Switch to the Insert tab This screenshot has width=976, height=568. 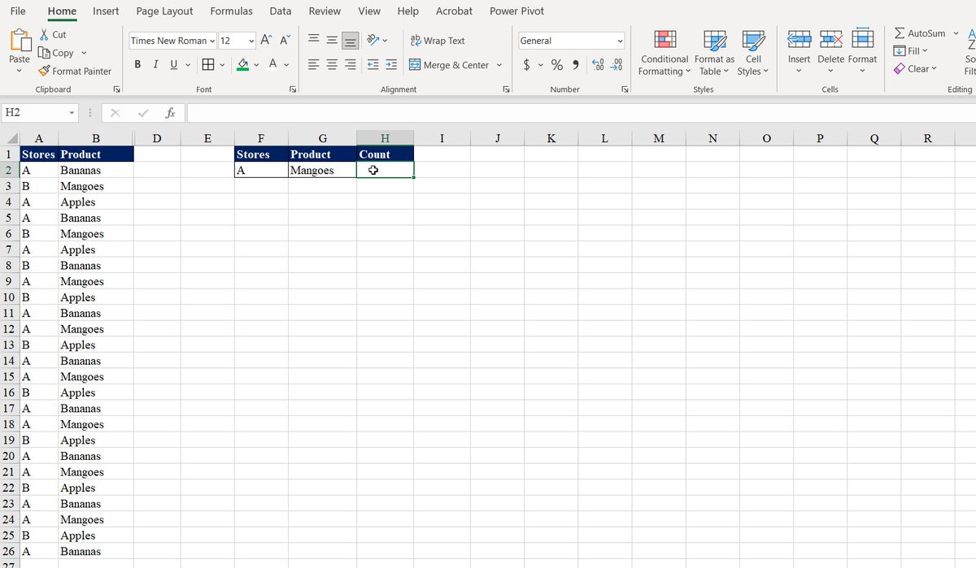point(106,11)
